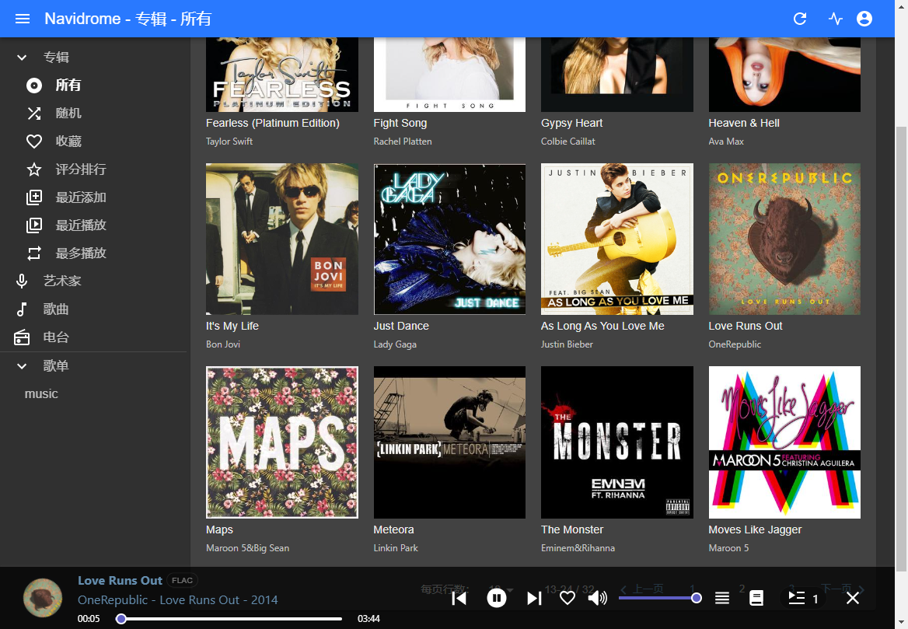Open the activity monitor icon
The height and width of the screenshot is (629, 908).
(835, 19)
